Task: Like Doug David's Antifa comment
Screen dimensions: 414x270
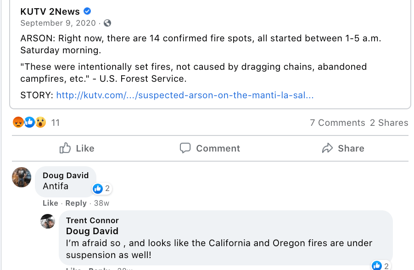Action: tap(50, 203)
